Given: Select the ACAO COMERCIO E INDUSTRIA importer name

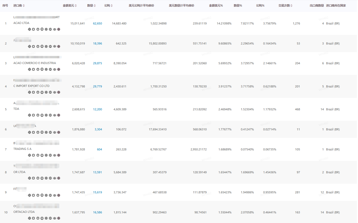Looking at the screenshot, I should click(x=35, y=63).
